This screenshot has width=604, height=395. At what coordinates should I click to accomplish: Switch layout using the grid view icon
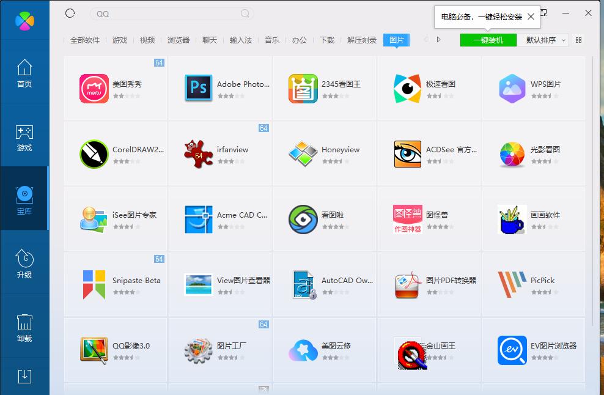[578, 40]
